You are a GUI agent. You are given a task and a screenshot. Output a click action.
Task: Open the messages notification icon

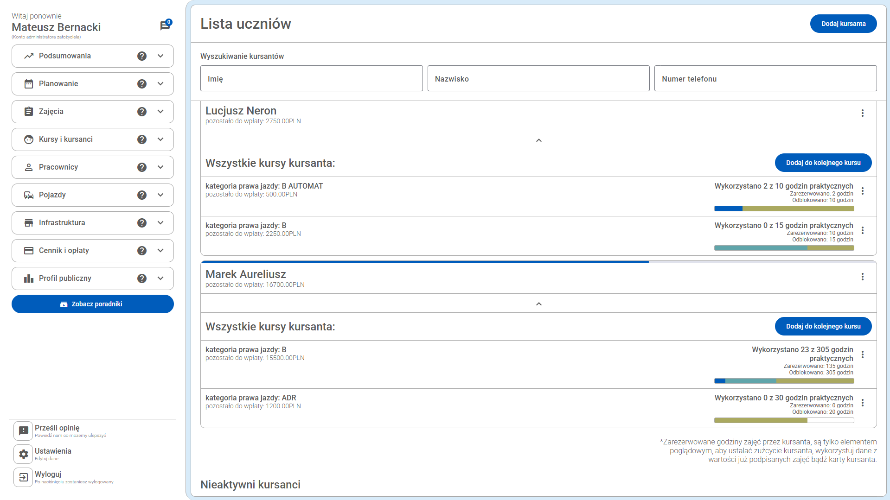[165, 25]
